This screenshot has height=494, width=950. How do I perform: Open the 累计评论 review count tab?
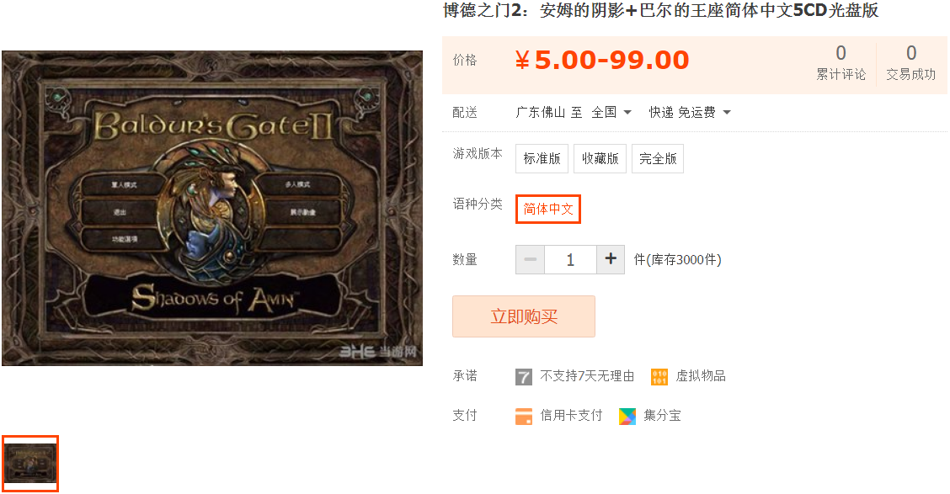pyautogui.click(x=841, y=62)
